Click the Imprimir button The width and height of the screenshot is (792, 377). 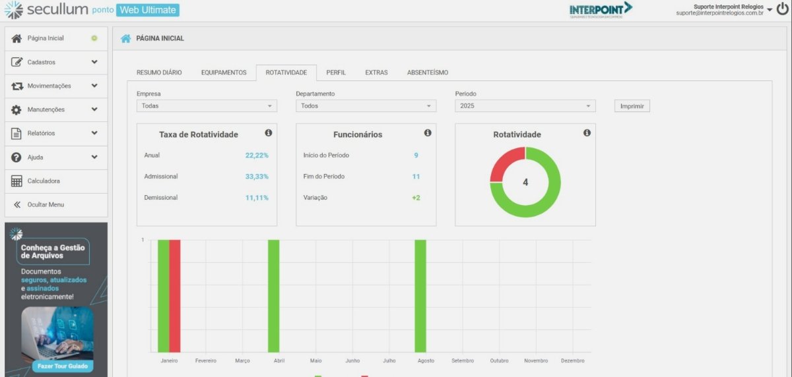coord(632,106)
